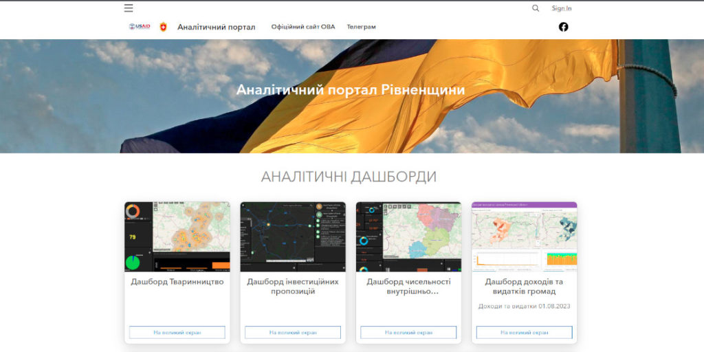Click the USAID logo
The width and height of the screenshot is (704, 352).
[x=140, y=27]
